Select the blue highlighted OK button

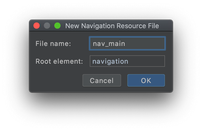tap(146, 80)
